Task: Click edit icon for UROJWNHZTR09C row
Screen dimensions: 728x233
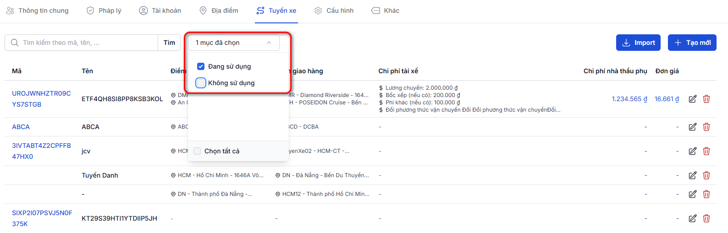Action: coord(693,99)
